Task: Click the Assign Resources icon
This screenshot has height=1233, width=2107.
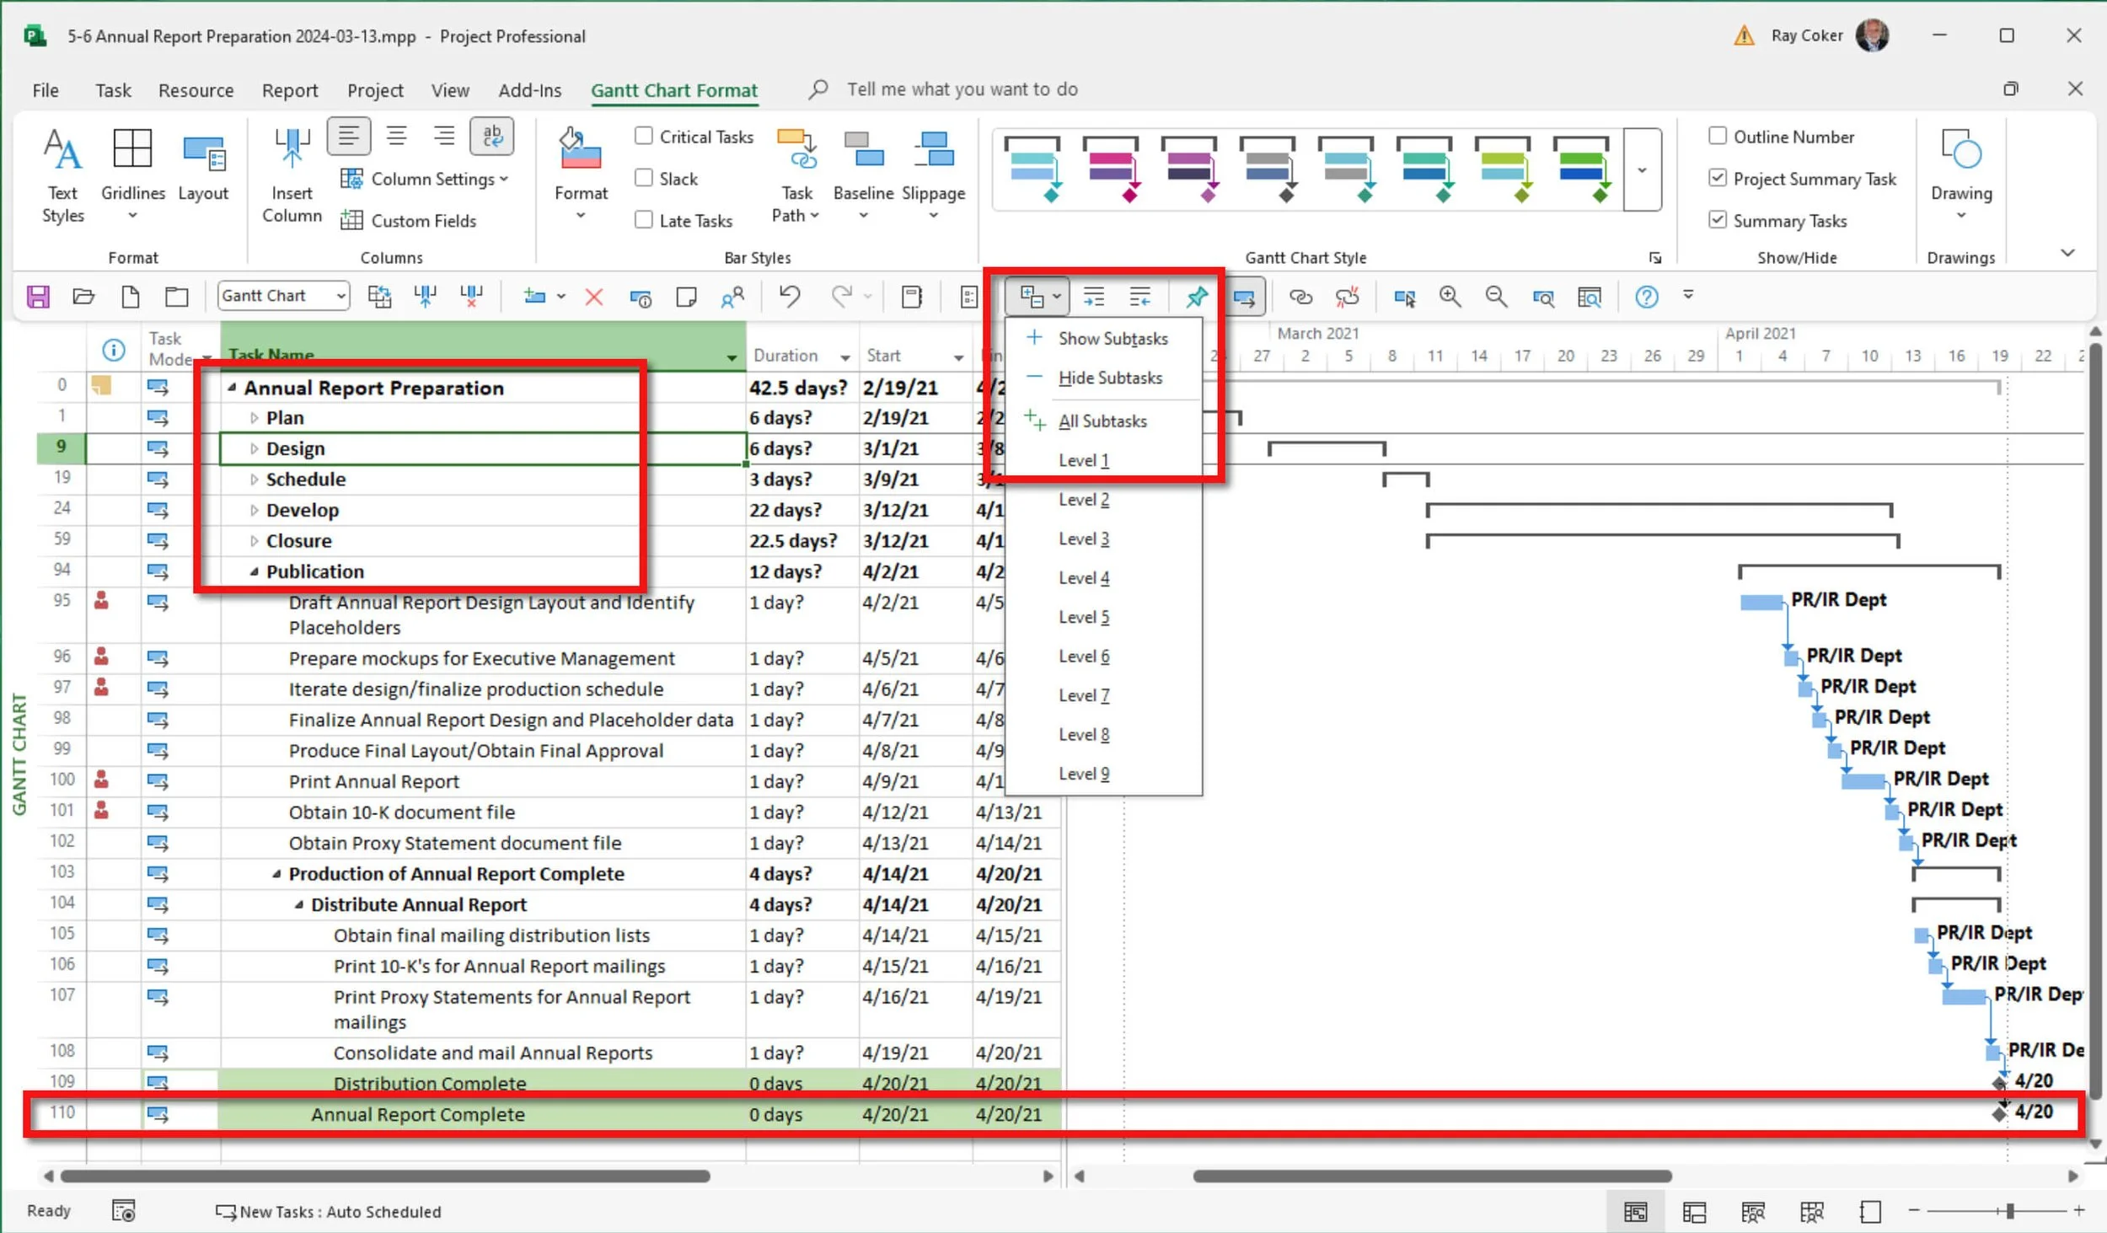Action: (x=732, y=297)
